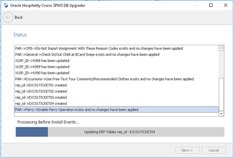Click the status log scrollbar thumb
This screenshot has width=234, height=158.
point(221,94)
